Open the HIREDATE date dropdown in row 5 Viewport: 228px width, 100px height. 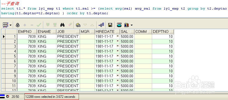click(x=118, y=56)
